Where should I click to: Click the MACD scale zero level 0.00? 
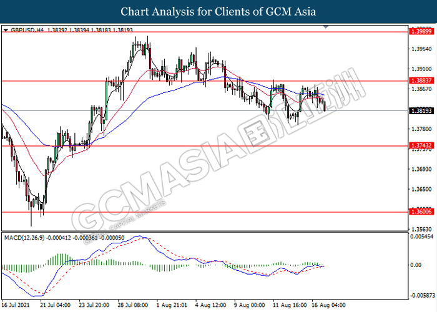[416, 265]
